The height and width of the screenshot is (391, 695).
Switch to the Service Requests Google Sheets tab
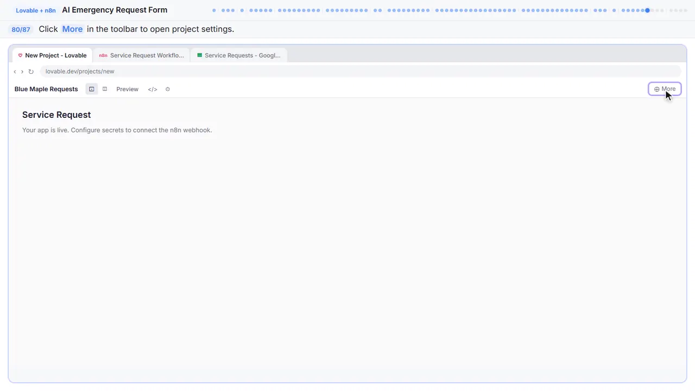point(239,55)
